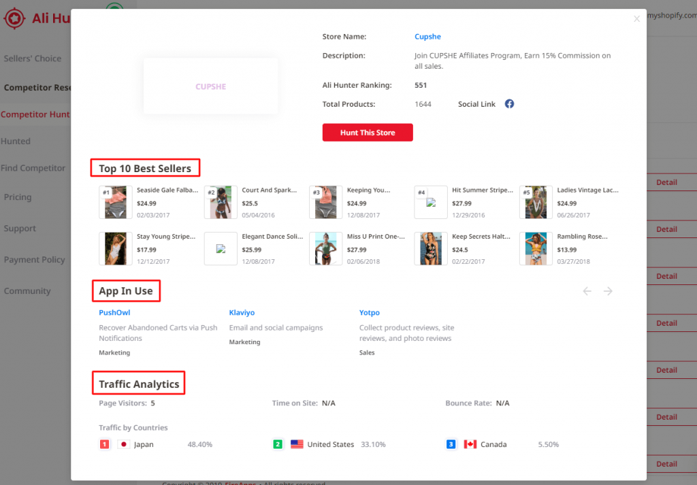
Task: Click the Japan 48.40% traffic share
Action: point(200,445)
